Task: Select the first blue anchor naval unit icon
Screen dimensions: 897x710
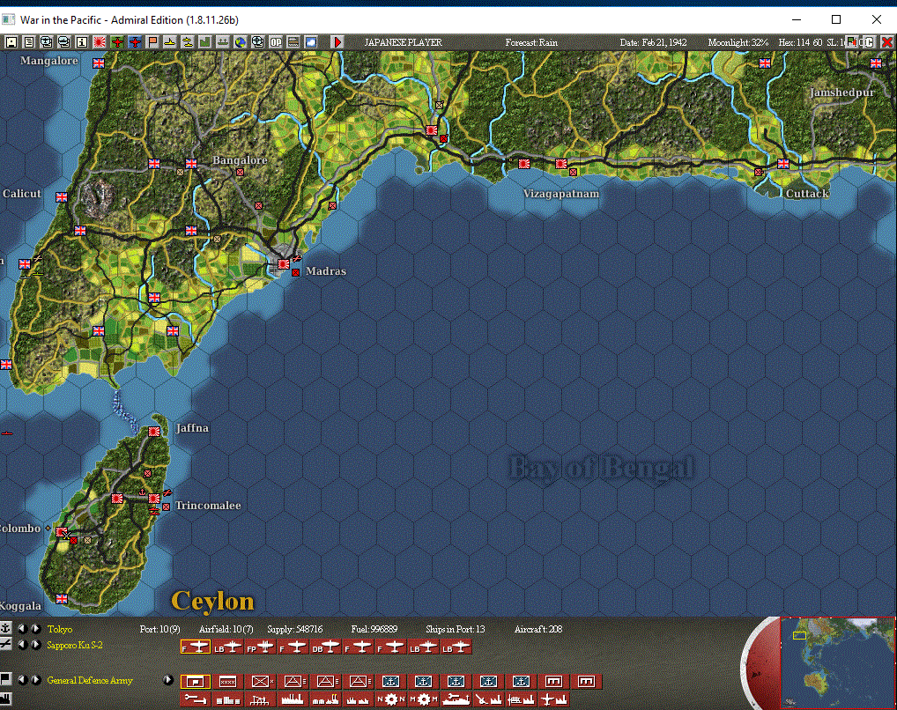Action: tap(390, 682)
